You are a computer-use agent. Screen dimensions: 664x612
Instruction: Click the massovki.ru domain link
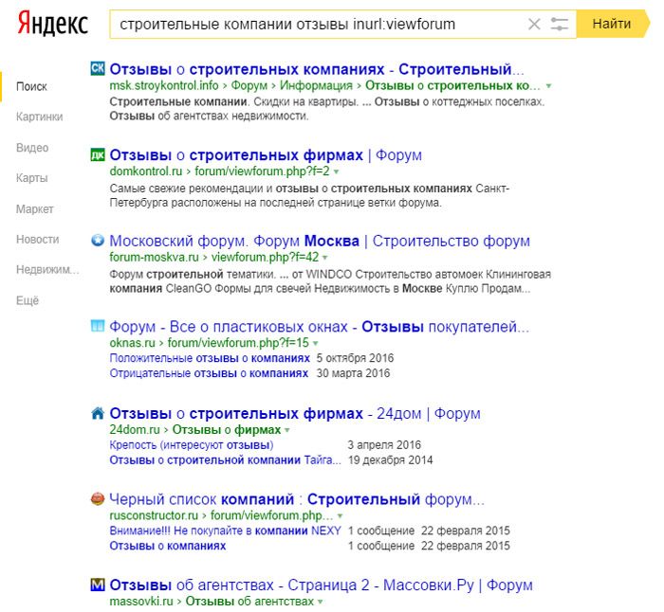[x=141, y=602]
